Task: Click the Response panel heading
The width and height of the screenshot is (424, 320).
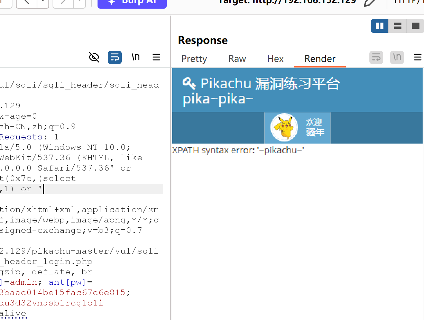Action: point(203,40)
